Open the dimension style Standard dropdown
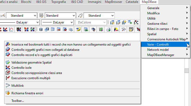The height and width of the screenshot is (106, 191). pyautogui.click(x=22, y=16)
